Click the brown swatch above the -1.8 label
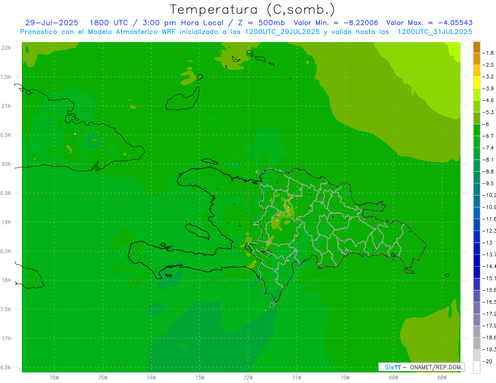 coord(477,47)
